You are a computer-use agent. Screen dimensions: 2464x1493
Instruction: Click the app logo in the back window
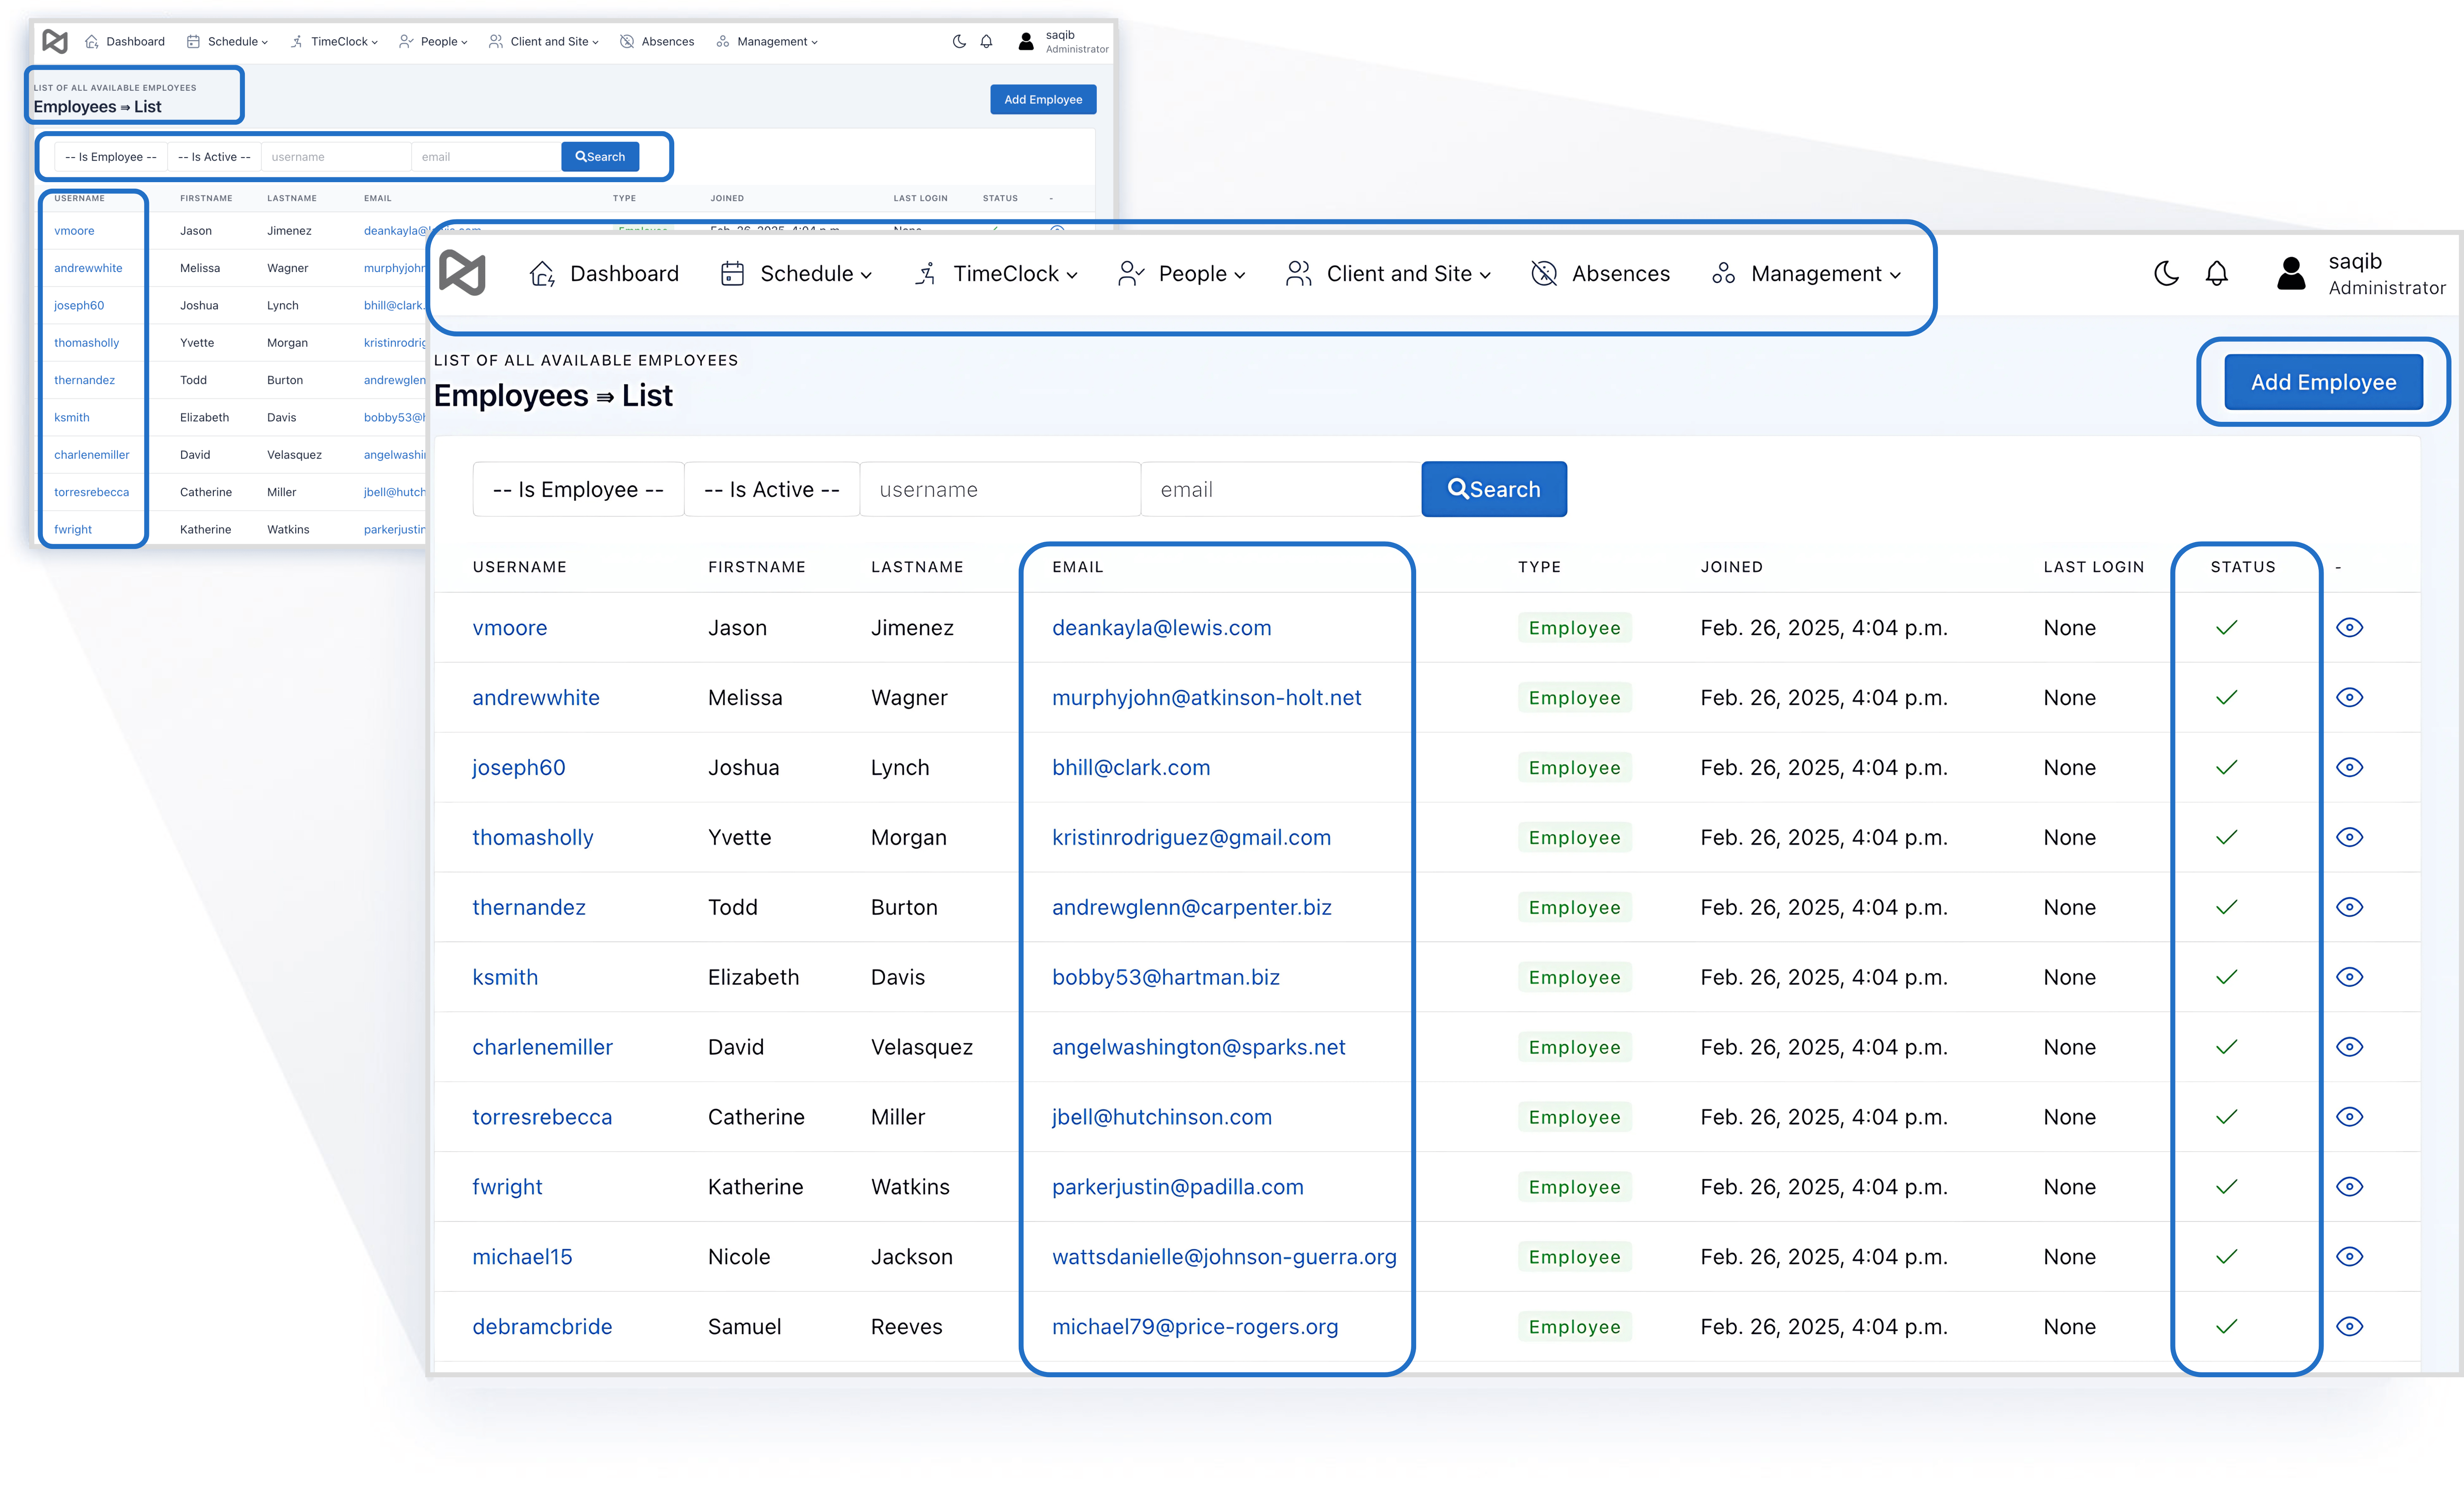coord(55,41)
